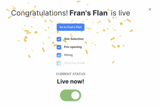This screenshot has width=160, height=107.
Task: Click the white knob of the live toggle
Action: point(75,95)
